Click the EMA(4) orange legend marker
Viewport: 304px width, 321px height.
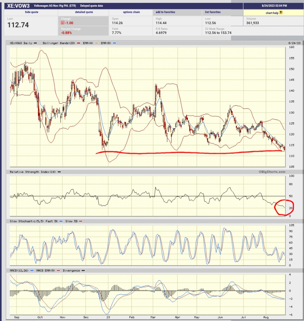pos(97,43)
